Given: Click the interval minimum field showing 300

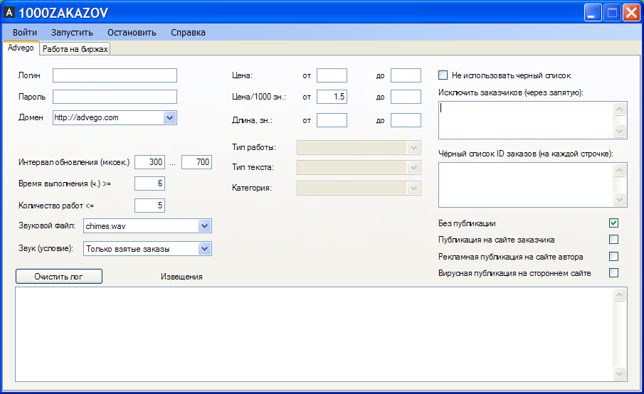Looking at the screenshot, I should tap(149, 162).
